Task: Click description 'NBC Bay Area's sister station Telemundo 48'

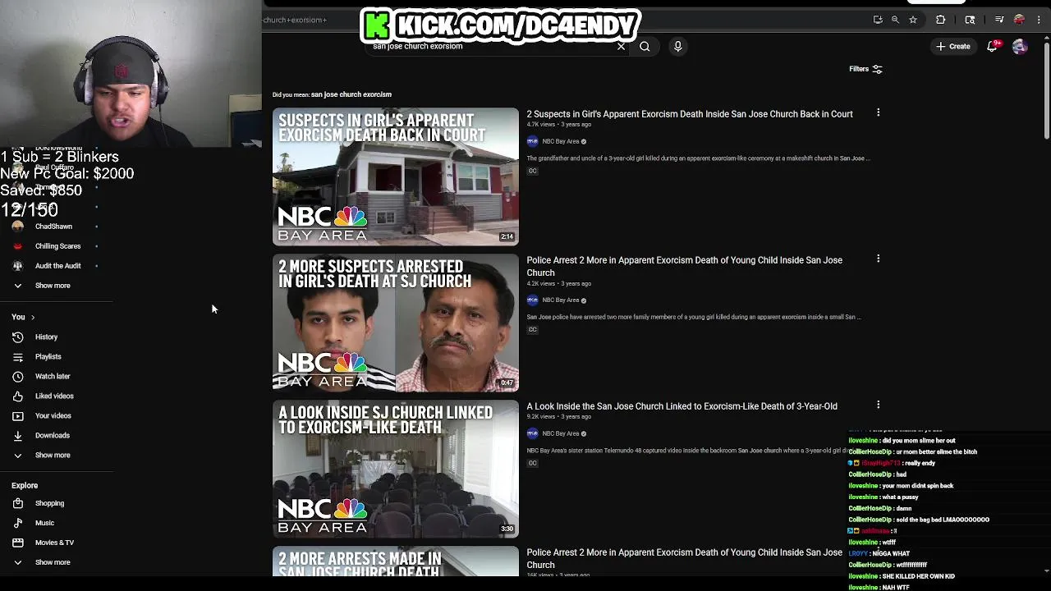Action: point(688,451)
